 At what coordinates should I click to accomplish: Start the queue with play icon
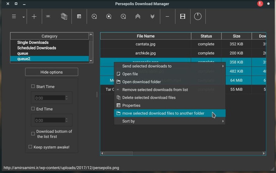coord(94,17)
